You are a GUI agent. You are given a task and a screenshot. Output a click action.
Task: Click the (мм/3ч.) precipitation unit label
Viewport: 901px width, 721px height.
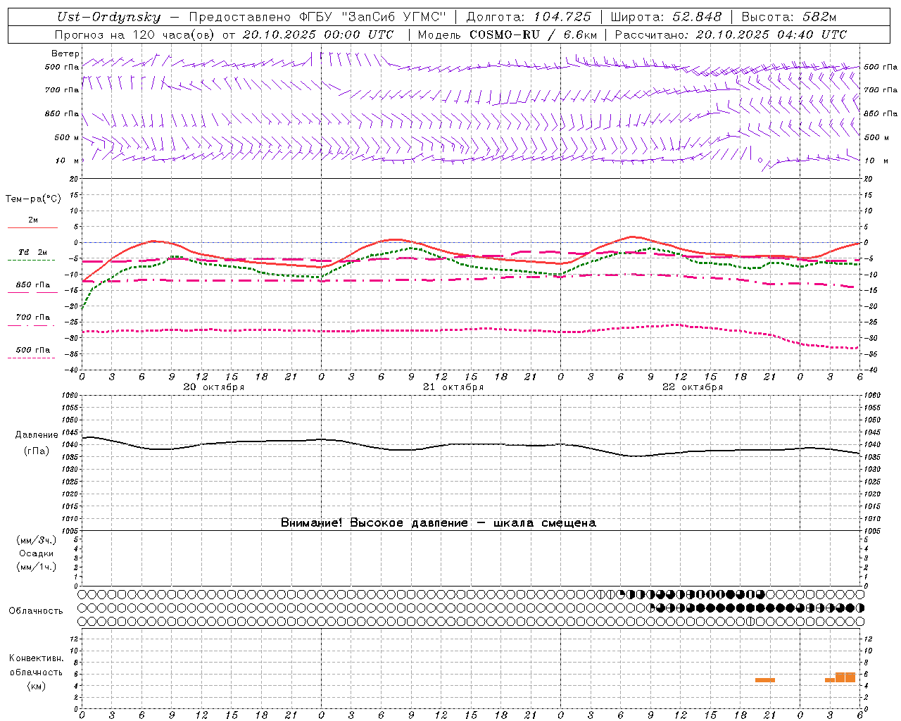pyautogui.click(x=37, y=540)
